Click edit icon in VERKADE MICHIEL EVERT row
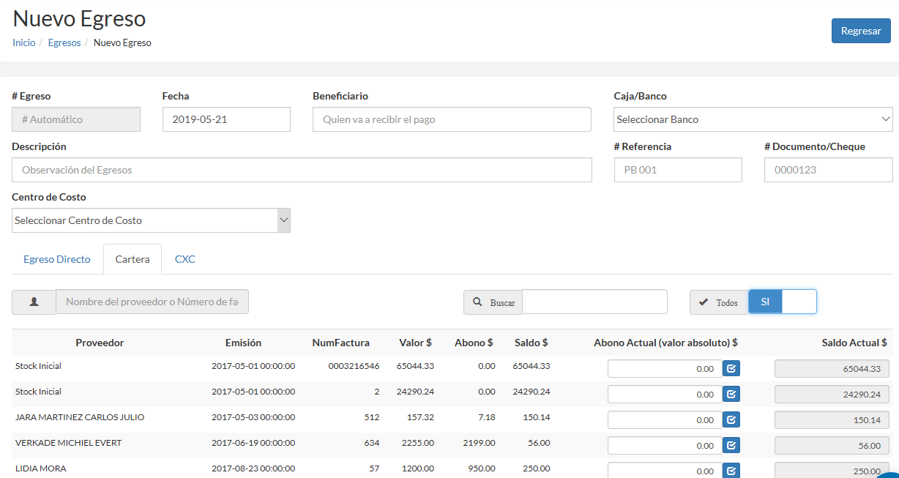The image size is (899, 478). coord(731,445)
